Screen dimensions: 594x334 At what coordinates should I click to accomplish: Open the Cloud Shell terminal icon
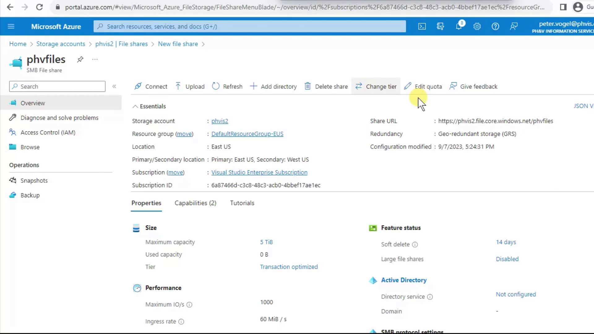pyautogui.click(x=422, y=27)
